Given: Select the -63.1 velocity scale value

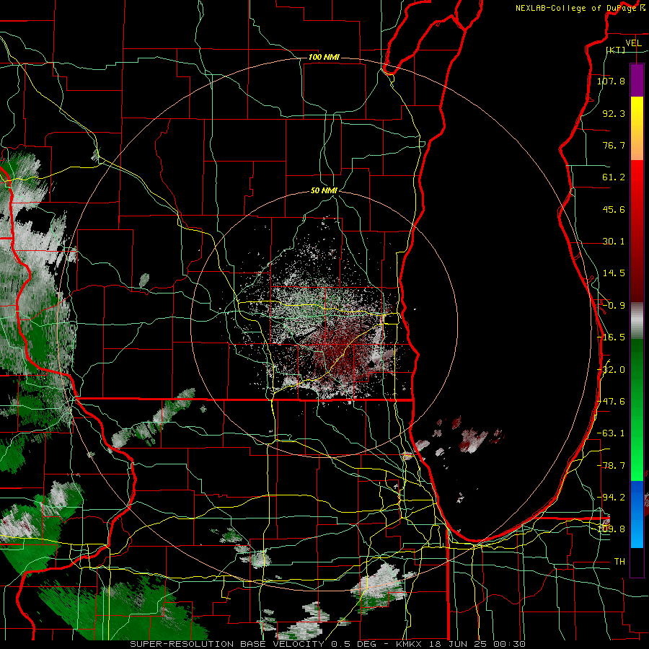Looking at the screenshot, I should tap(611, 433).
